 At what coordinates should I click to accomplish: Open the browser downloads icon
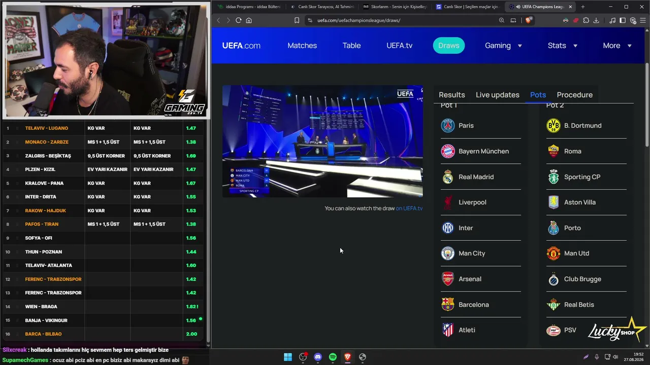pos(596,20)
